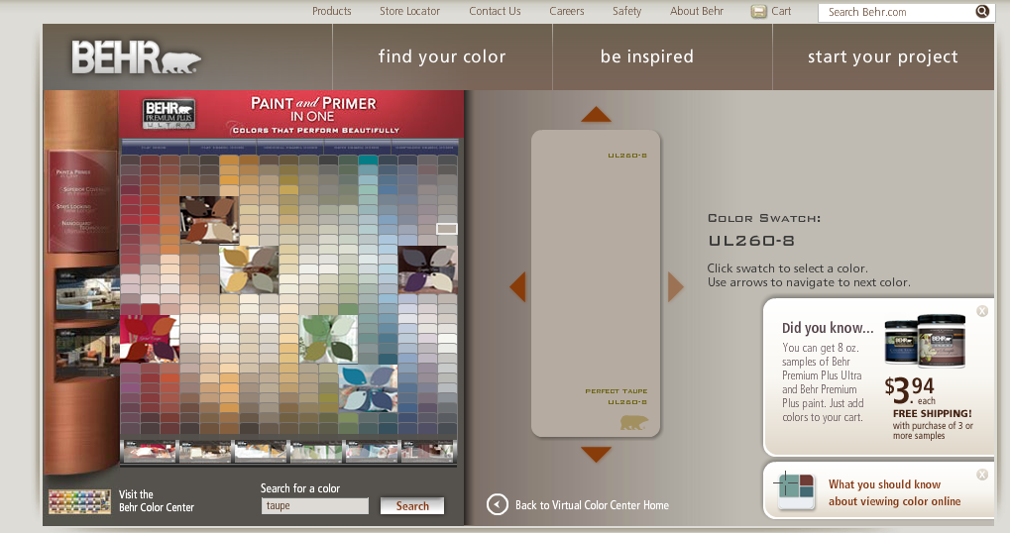Screen dimensions: 1010x533
Task: Open the shopping cart icon
Action: coord(758,12)
